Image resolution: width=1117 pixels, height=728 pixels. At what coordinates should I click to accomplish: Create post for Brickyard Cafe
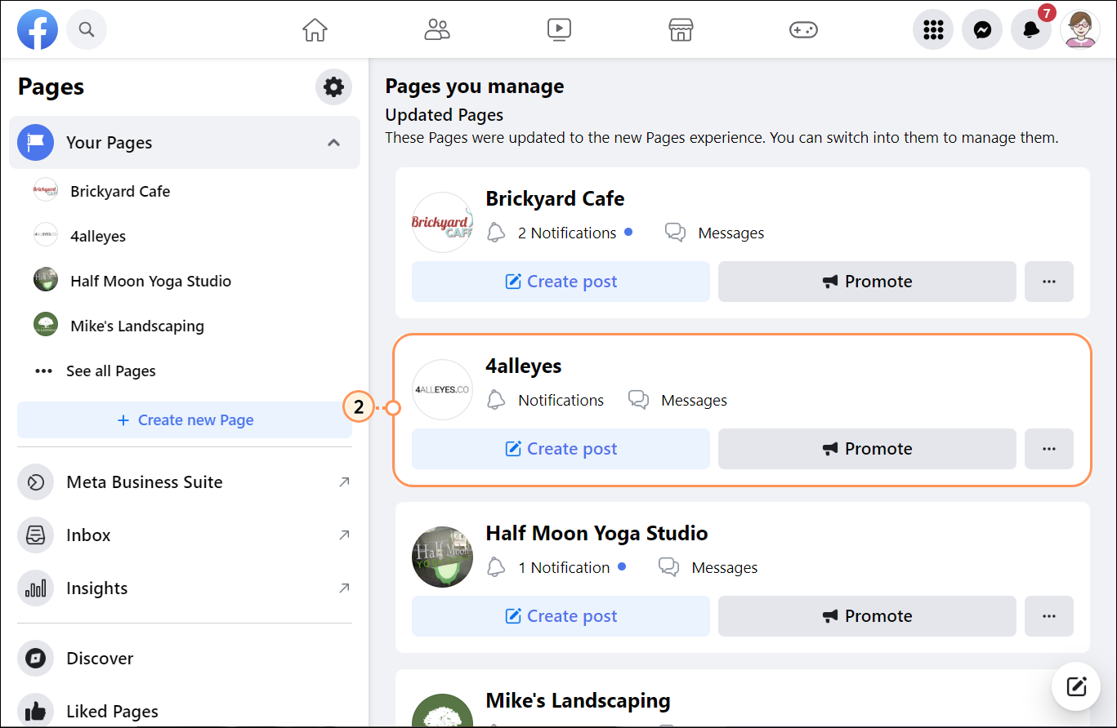(x=561, y=282)
